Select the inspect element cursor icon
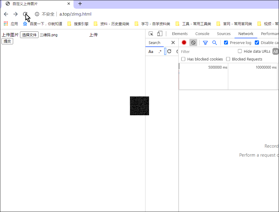The image size is (279, 212). [150, 34]
